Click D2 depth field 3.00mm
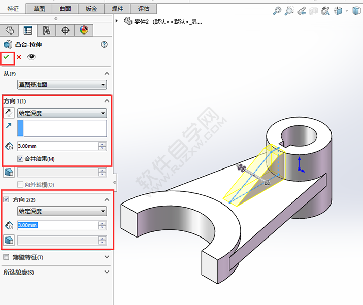 (x=58, y=225)
